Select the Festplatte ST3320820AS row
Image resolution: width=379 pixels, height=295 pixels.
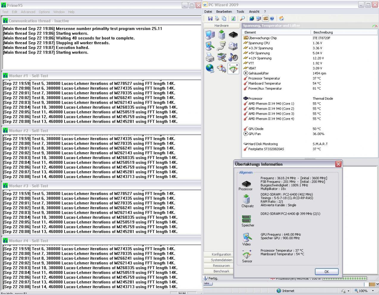pos(310,149)
